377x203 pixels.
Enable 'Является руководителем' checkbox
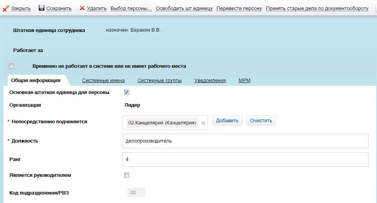(x=126, y=175)
